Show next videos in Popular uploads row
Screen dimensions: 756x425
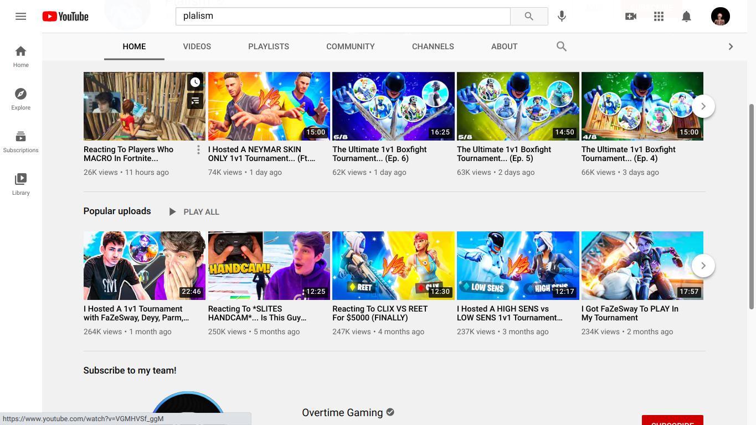(x=703, y=266)
